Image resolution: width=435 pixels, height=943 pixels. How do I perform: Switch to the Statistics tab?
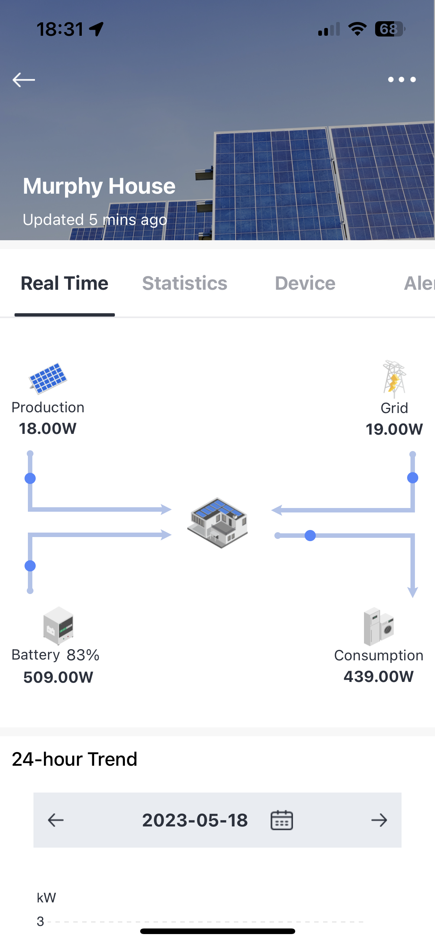coord(185,283)
